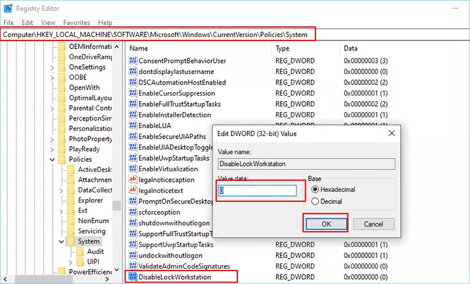Close the Edit DWORD dialog with X
The image size is (470, 284).
391,133
